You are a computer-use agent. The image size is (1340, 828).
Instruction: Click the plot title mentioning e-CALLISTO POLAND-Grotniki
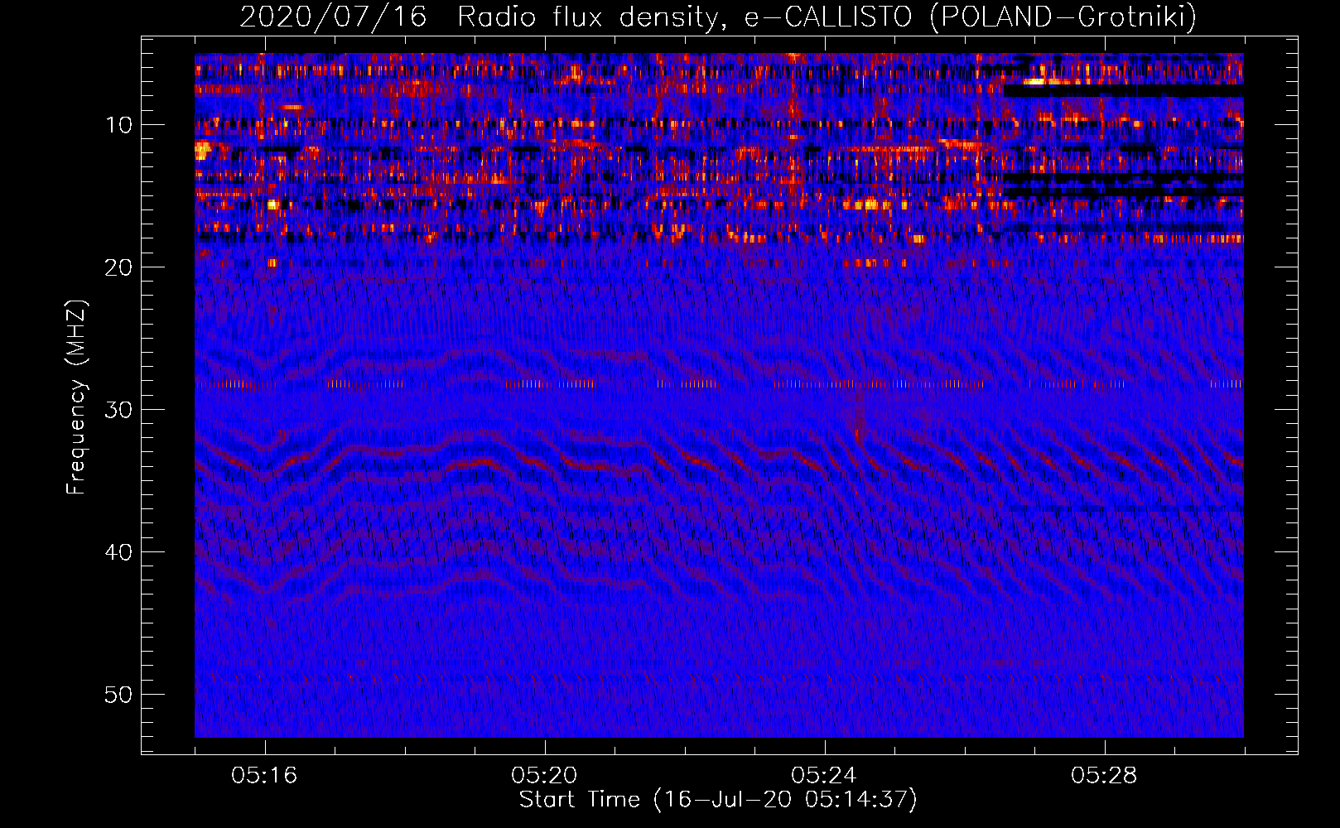click(718, 17)
